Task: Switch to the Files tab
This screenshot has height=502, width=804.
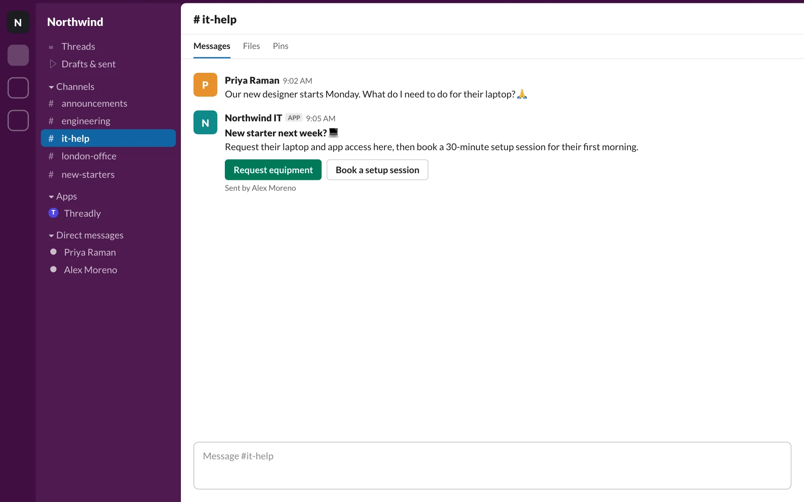Action: tap(251, 46)
